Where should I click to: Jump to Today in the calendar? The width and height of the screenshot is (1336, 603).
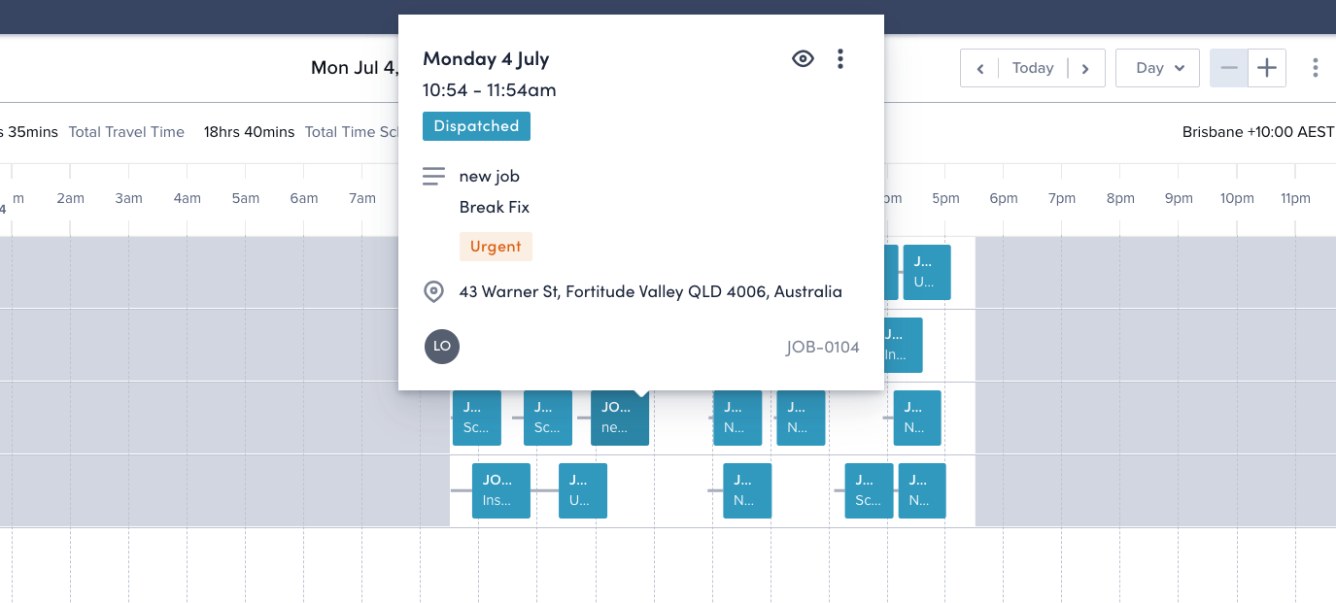tap(1033, 68)
